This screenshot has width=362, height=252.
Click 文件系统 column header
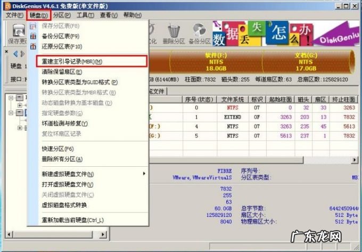coord(233,100)
